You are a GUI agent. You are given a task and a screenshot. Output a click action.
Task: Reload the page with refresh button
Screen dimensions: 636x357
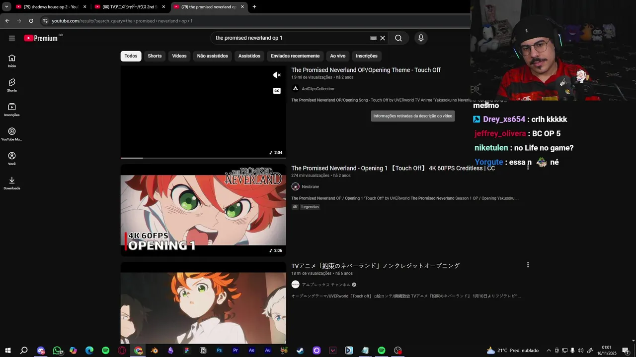tap(31, 21)
